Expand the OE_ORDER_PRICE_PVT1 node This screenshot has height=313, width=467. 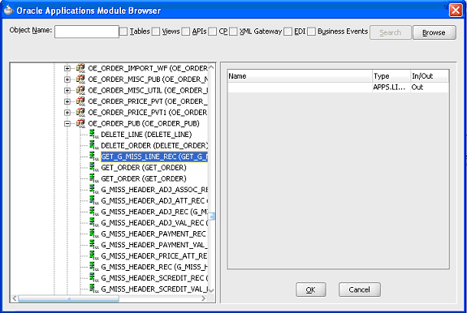pos(67,113)
